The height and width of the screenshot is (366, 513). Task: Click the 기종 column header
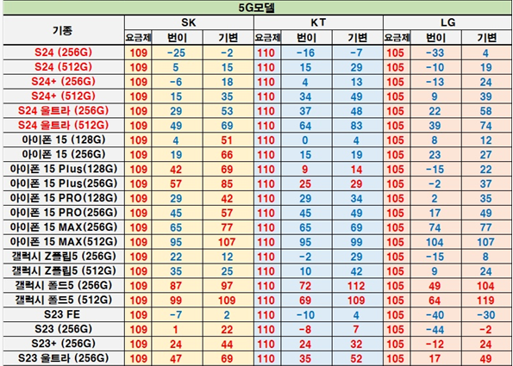point(64,30)
